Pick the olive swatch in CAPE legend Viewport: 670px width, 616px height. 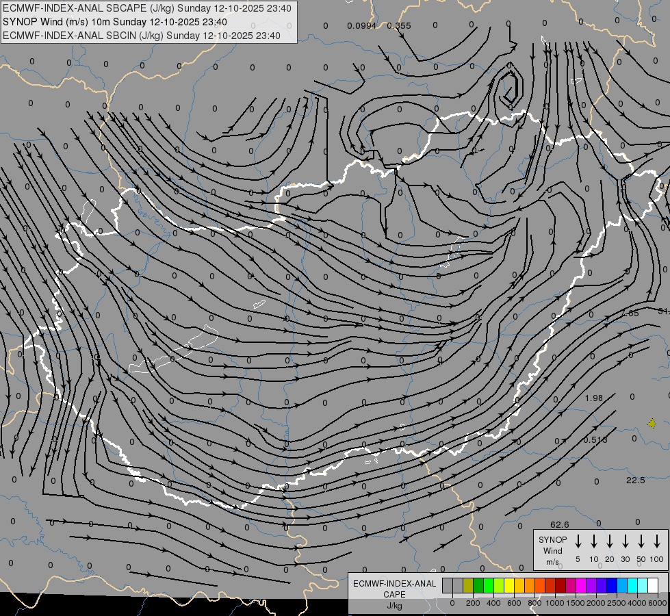[x=468, y=586]
